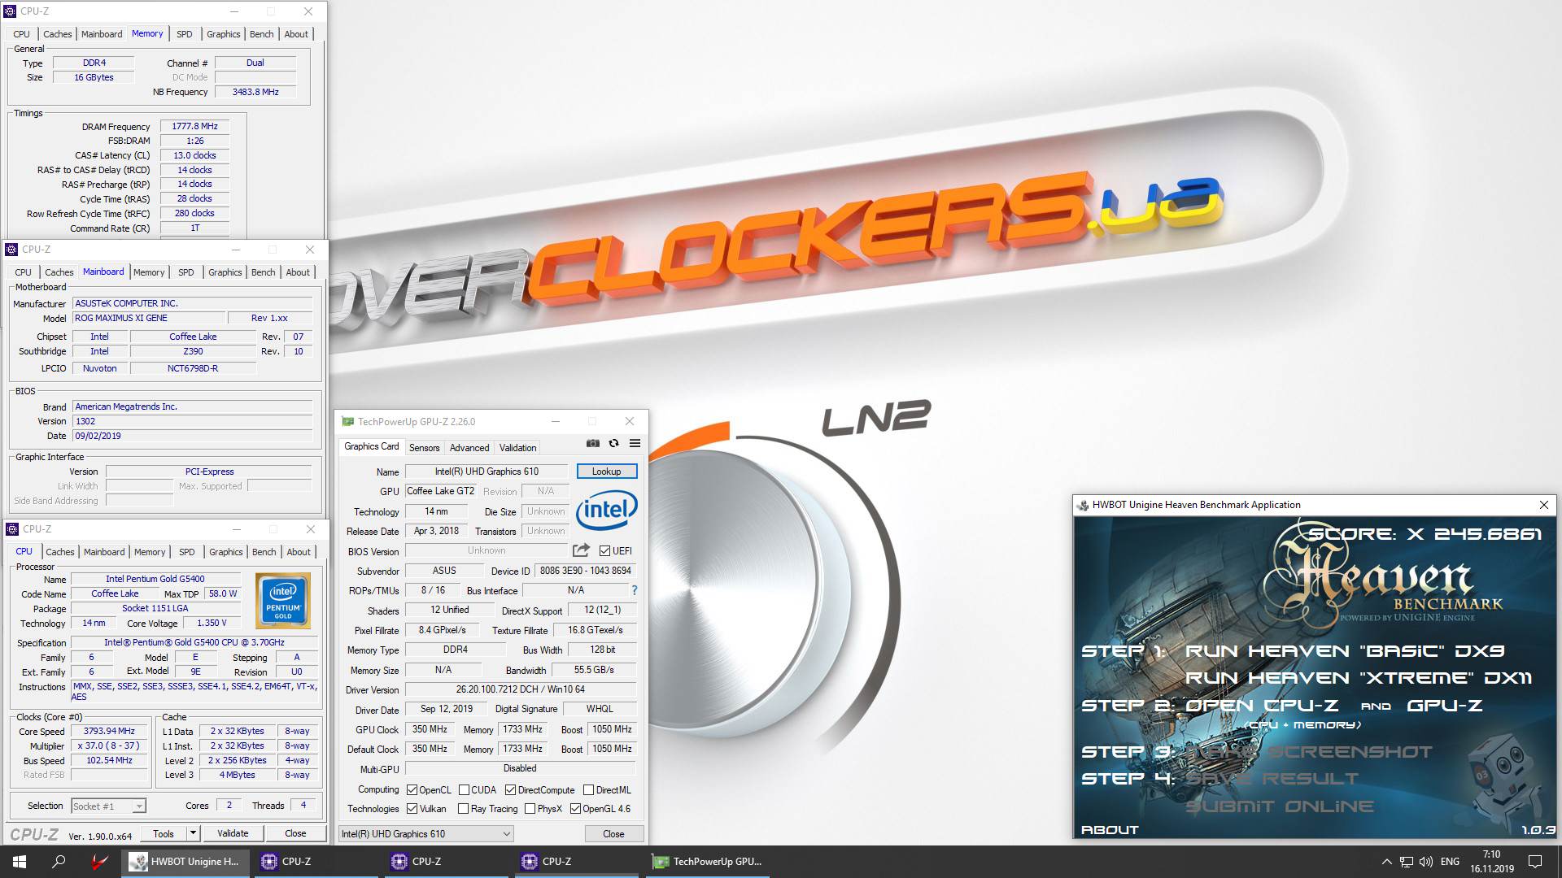This screenshot has height=878, width=1562.
Task: Toggle the CUDA checkbox
Action: (464, 790)
